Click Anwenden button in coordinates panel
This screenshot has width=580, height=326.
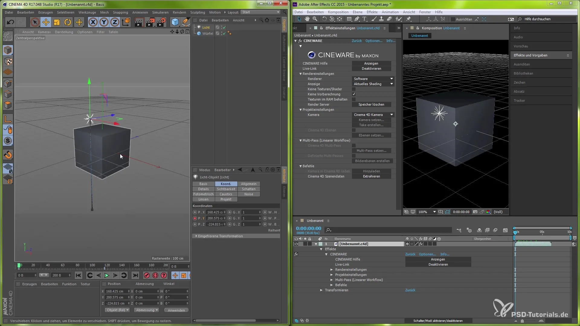[x=176, y=310]
